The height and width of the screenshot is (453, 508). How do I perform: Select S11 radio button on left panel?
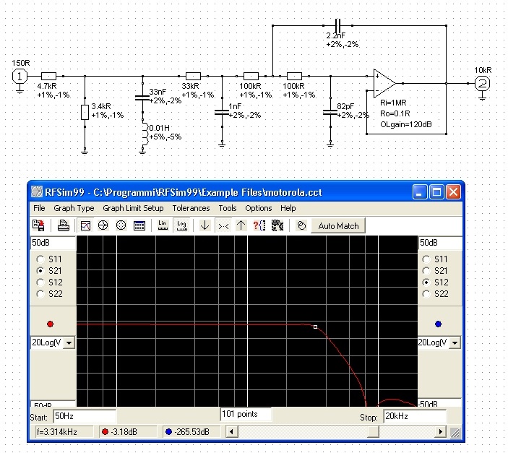click(x=41, y=259)
